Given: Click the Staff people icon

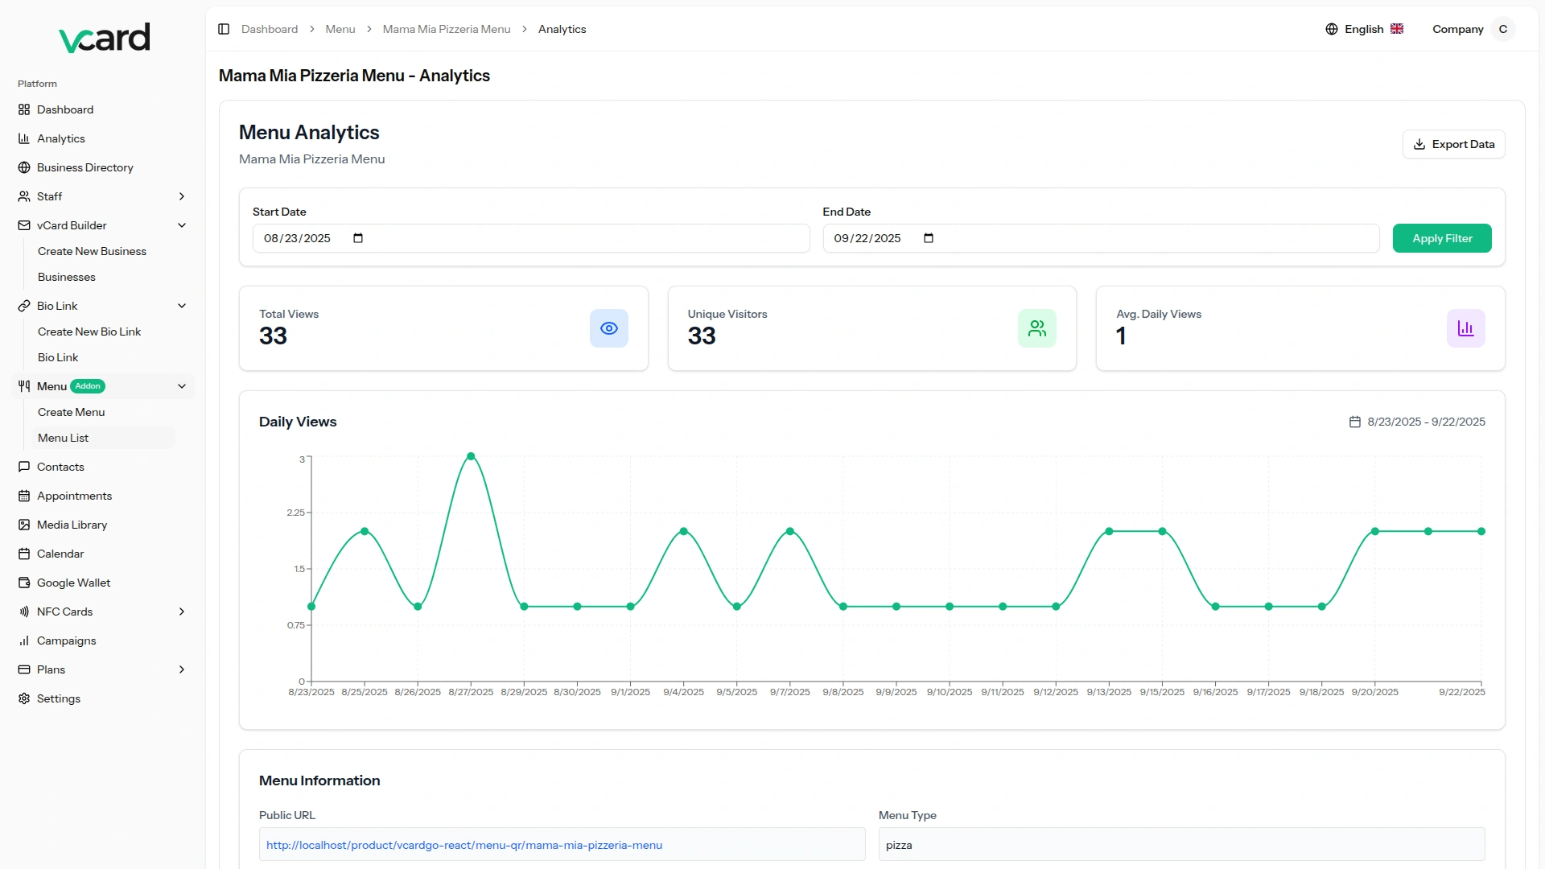Looking at the screenshot, I should tap(24, 196).
